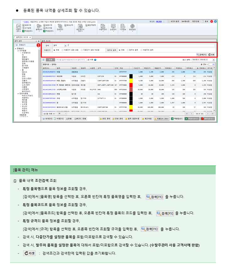Close the 품목관리 리스트 tab
The width and height of the screenshot is (226, 265).
[x=30, y=37]
